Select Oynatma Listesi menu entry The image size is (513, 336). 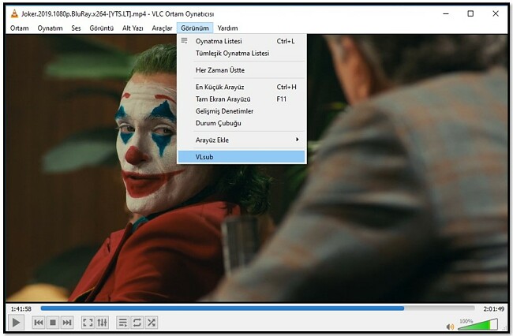[x=242, y=41]
